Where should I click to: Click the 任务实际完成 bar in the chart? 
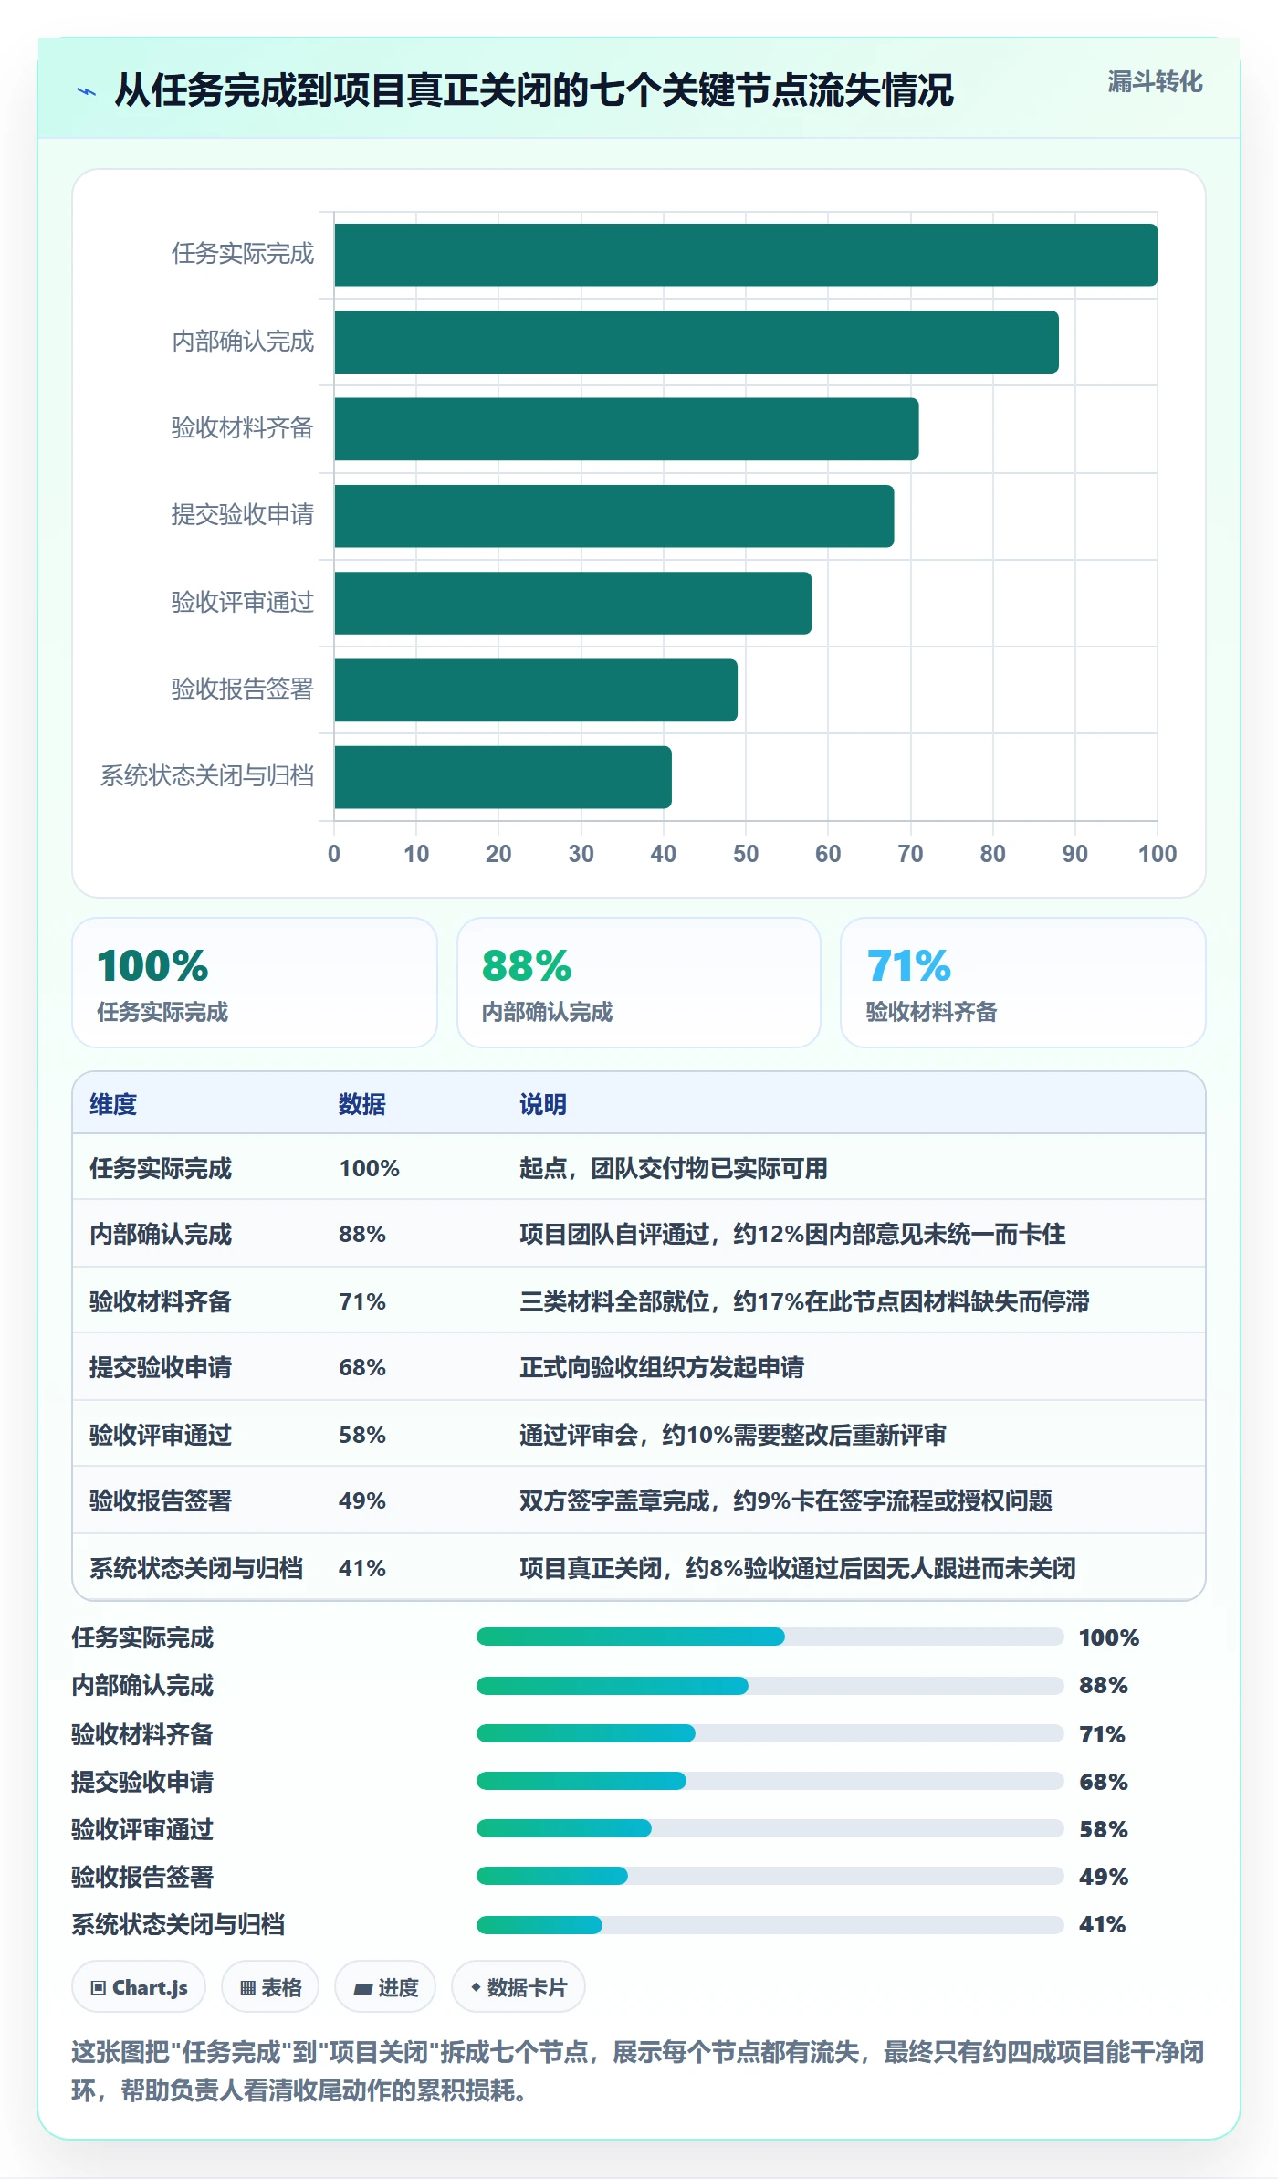click(x=746, y=255)
